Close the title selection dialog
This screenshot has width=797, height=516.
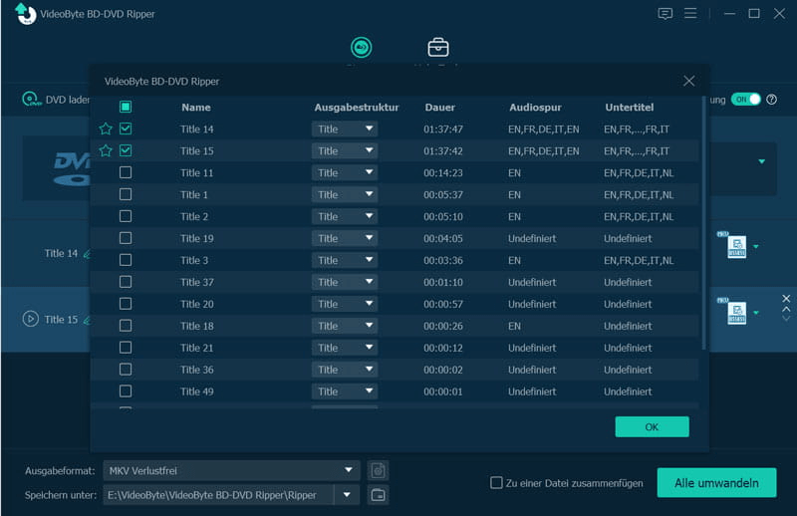(x=688, y=81)
